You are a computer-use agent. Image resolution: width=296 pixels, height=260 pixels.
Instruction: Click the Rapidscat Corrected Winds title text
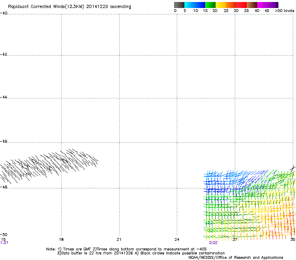pos(70,7)
